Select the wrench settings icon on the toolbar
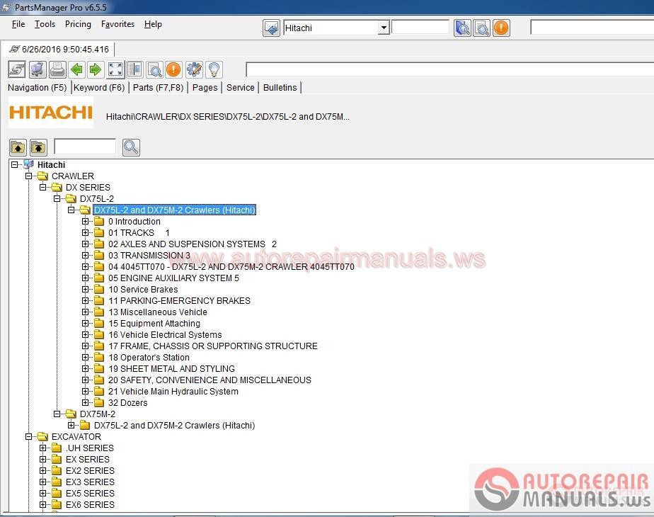The image size is (654, 517). point(193,69)
